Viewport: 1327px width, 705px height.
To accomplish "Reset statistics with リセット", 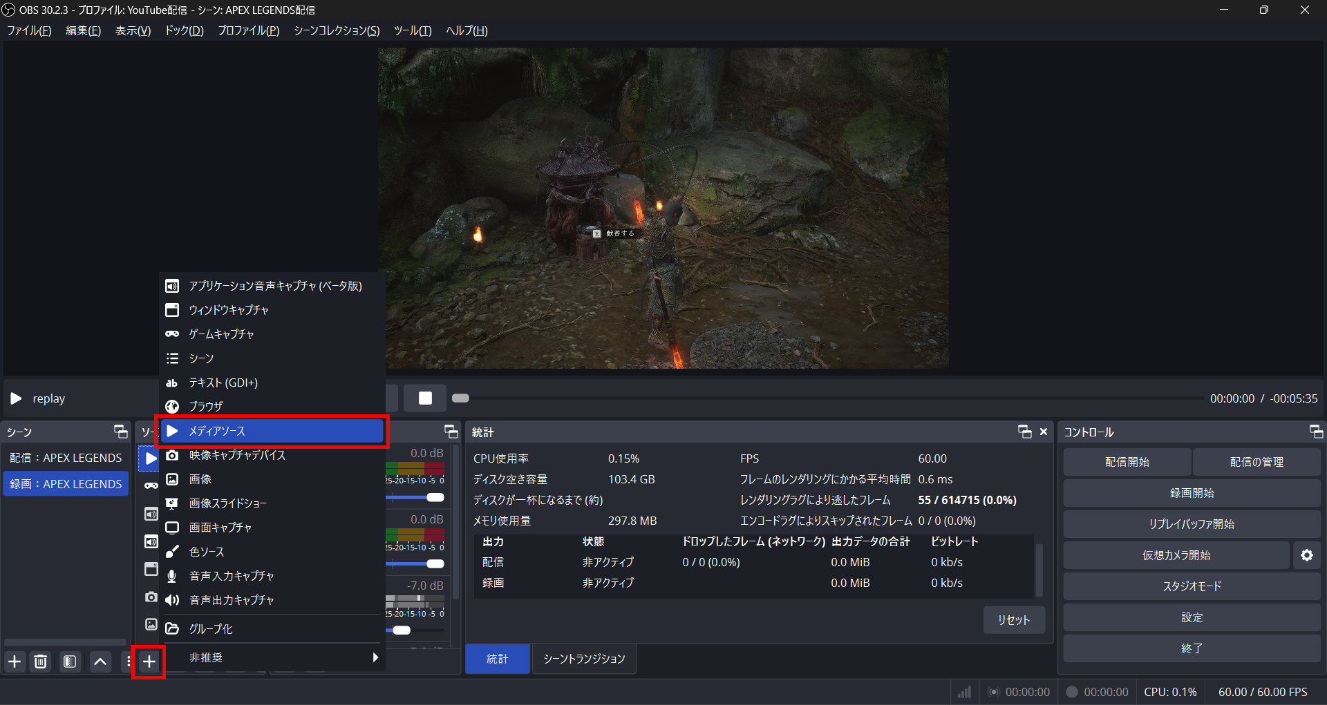I will click(1014, 620).
